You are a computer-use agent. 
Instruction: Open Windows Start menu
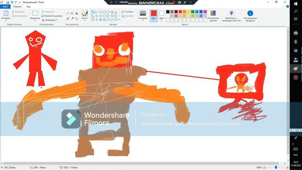click(296, 4)
